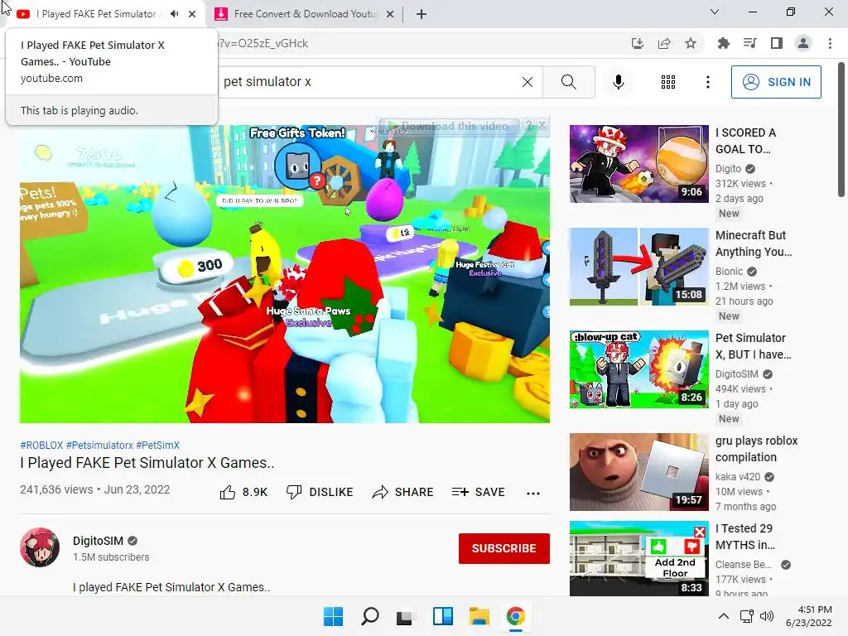Close the Download this video overlay

click(542, 125)
